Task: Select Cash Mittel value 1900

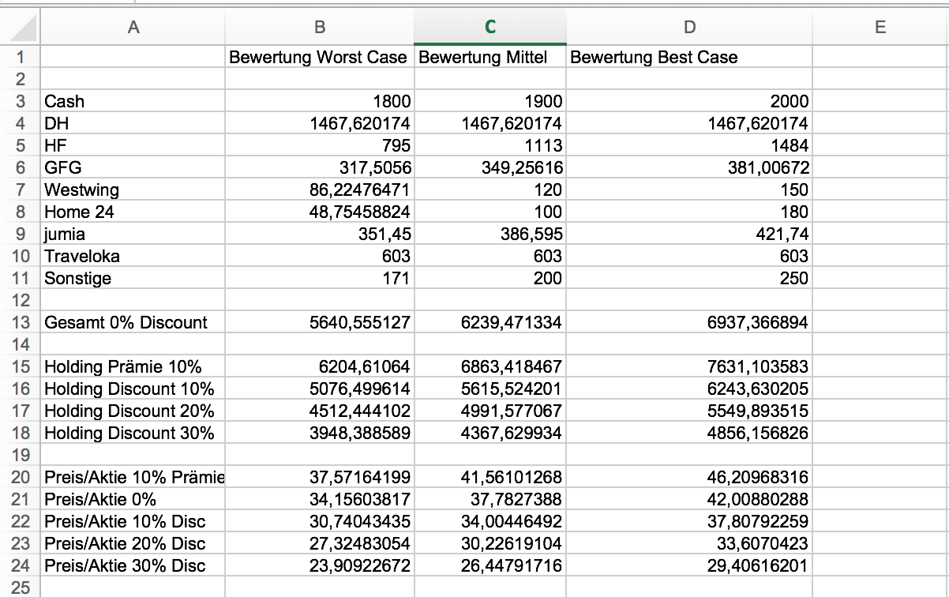Action: tap(490, 101)
